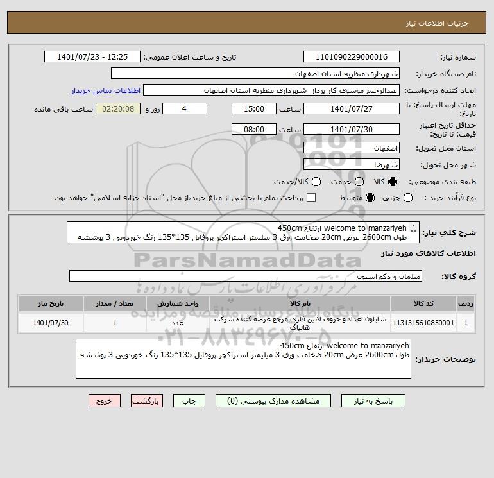The width and height of the screenshot is (494, 478).
Task: Click the item name cell 'شابلون اعداد و حروف'
Action: (300, 323)
